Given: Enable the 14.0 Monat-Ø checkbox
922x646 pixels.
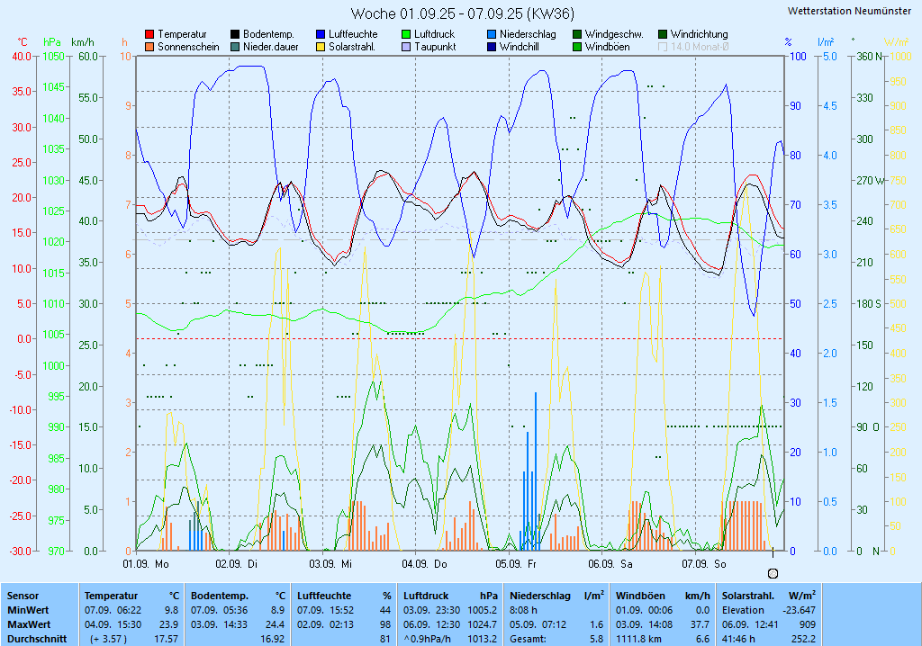Looking at the screenshot, I should click(x=663, y=47).
